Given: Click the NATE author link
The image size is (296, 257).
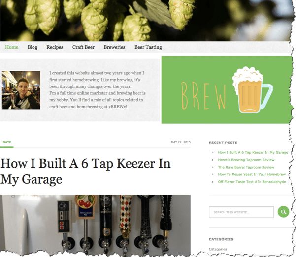Looking at the screenshot, I should 7,142.
